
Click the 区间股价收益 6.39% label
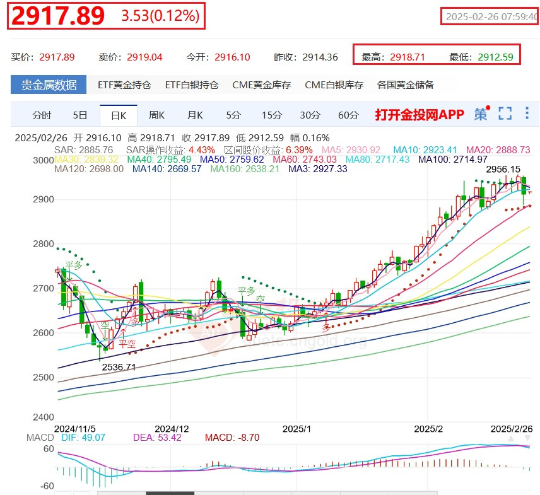[268, 150]
